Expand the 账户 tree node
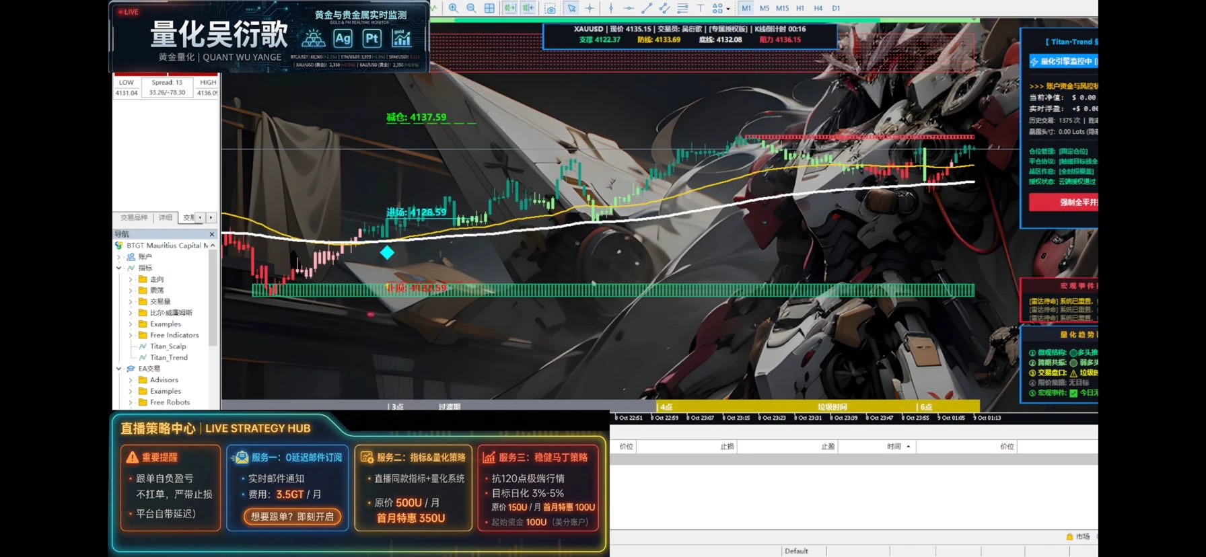 pyautogui.click(x=119, y=257)
